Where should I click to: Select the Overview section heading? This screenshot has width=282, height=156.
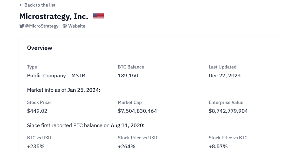40,48
